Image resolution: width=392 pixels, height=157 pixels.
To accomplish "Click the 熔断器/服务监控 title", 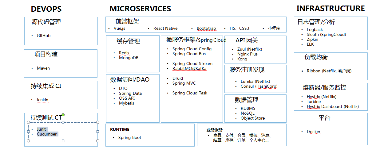I will pyautogui.click(x=324, y=87).
